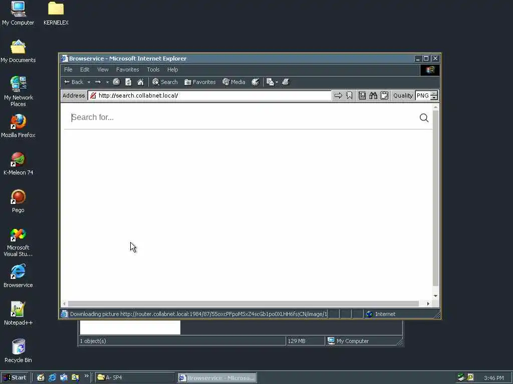The image size is (513, 384).
Task: Select the Pego desktop shortcut
Action: pyautogui.click(x=18, y=201)
